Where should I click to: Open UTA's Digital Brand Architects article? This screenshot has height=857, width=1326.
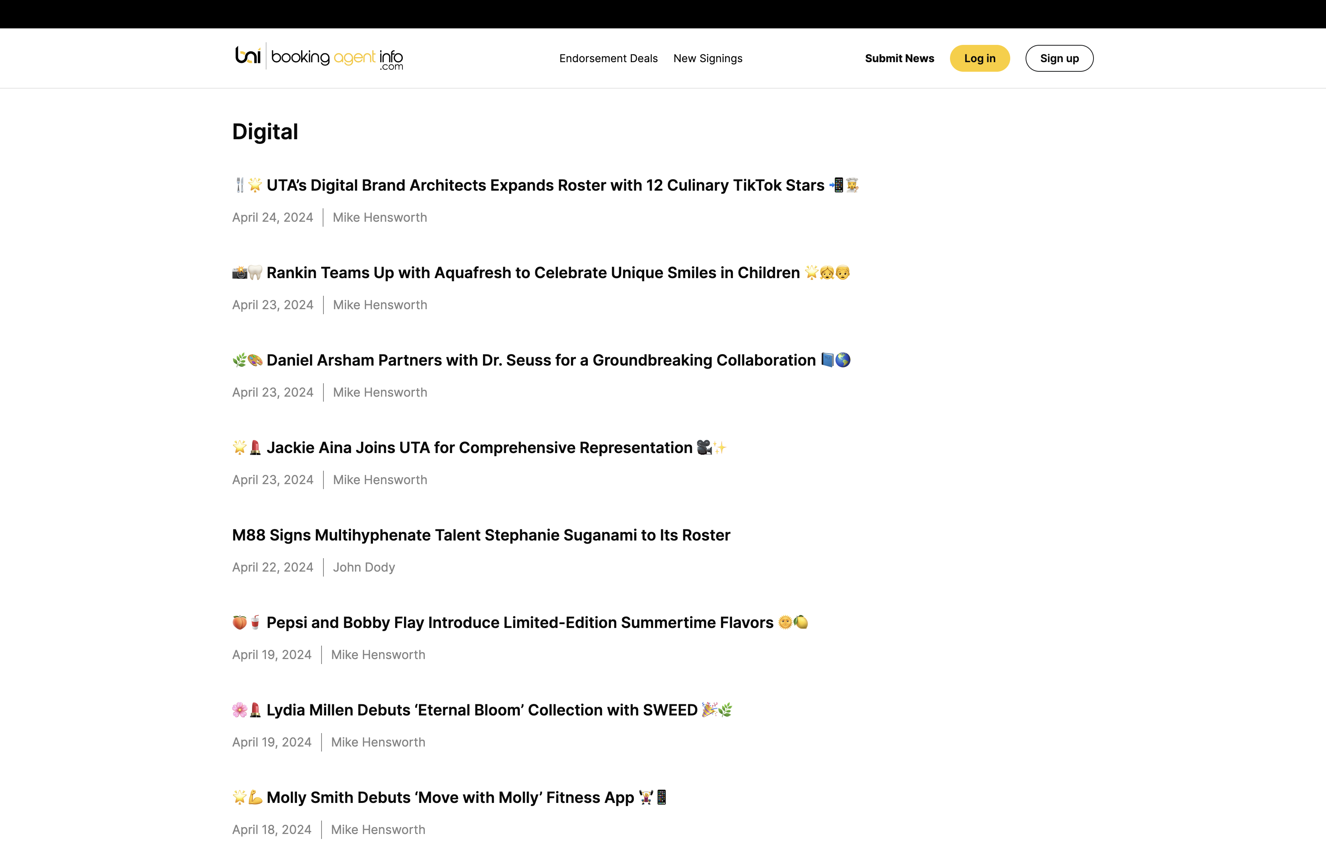coord(545,185)
